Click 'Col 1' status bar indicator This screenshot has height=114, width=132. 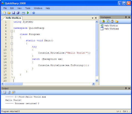[125, 111]
